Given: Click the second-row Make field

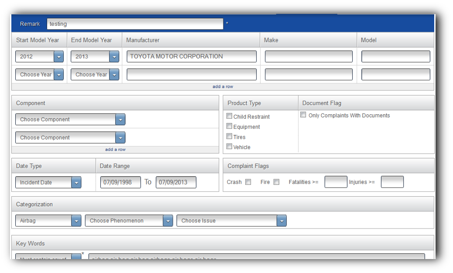Looking at the screenshot, I should click(309, 75).
